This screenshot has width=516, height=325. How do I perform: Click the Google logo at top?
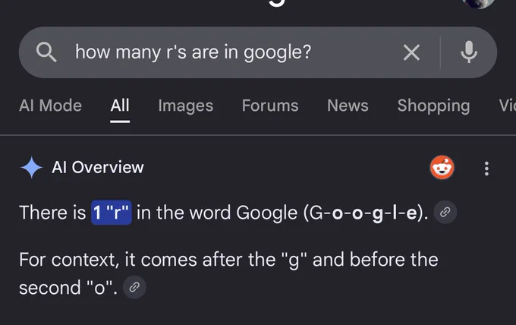276,2
